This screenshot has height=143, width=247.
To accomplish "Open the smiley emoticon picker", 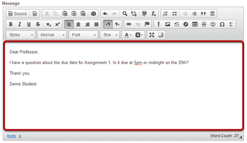I will click(x=213, y=24).
